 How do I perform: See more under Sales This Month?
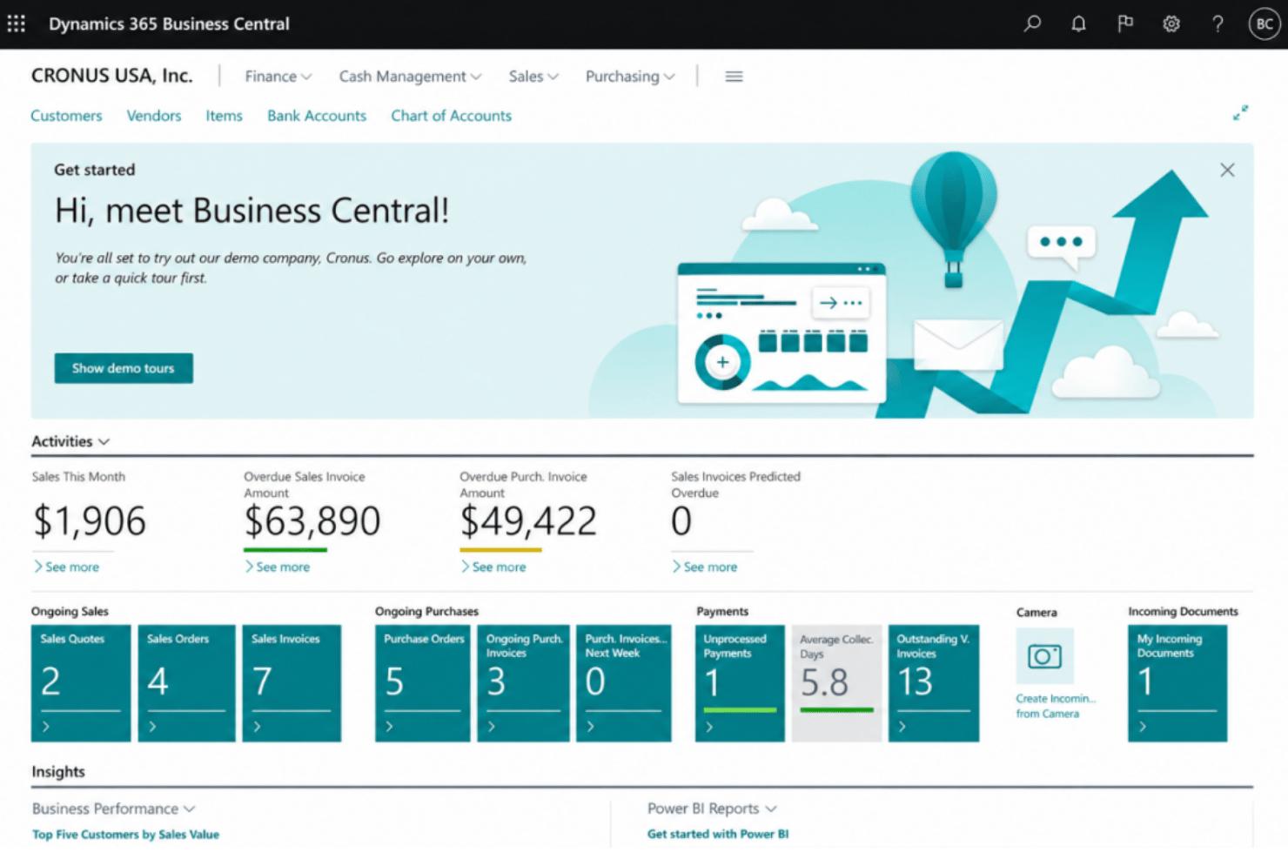(66, 567)
